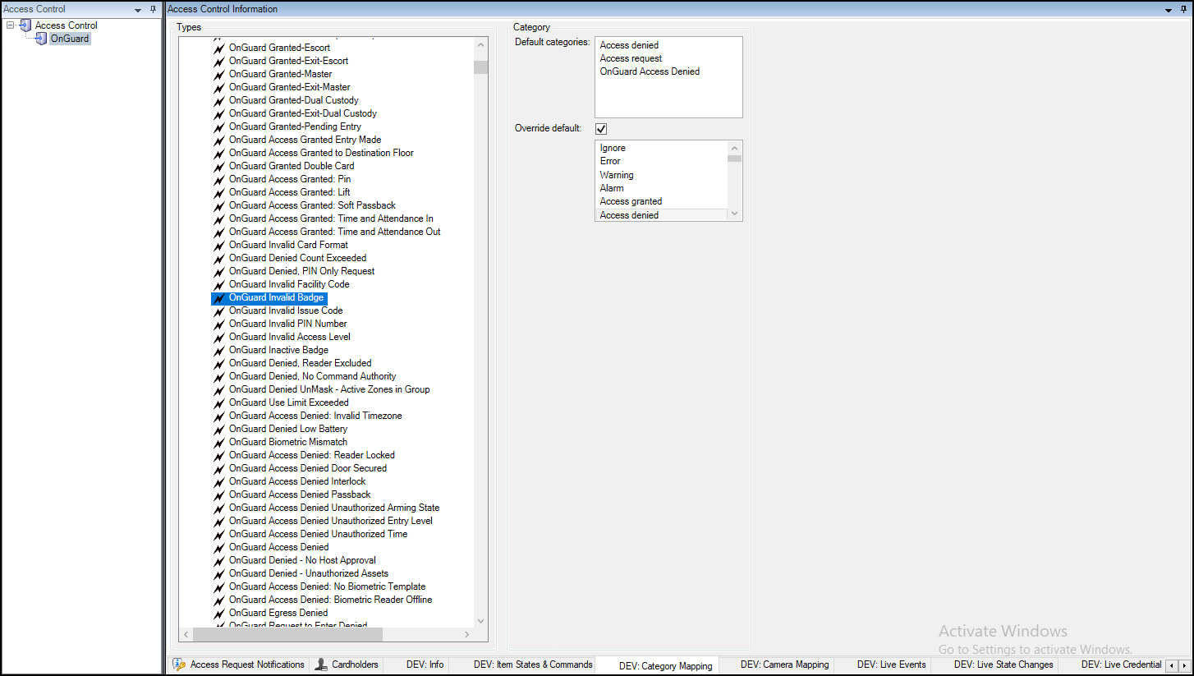Switch to the DEV: Camera Mapping tab

pyautogui.click(x=786, y=665)
